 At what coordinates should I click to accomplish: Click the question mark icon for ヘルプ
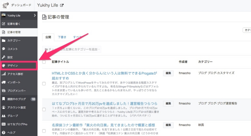click(x=3, y=133)
